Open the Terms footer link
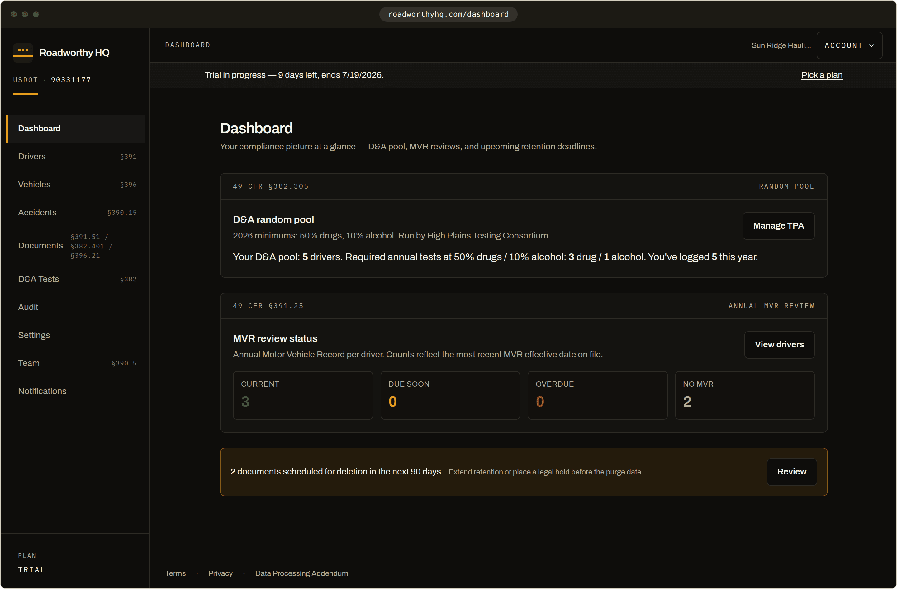 tap(175, 573)
